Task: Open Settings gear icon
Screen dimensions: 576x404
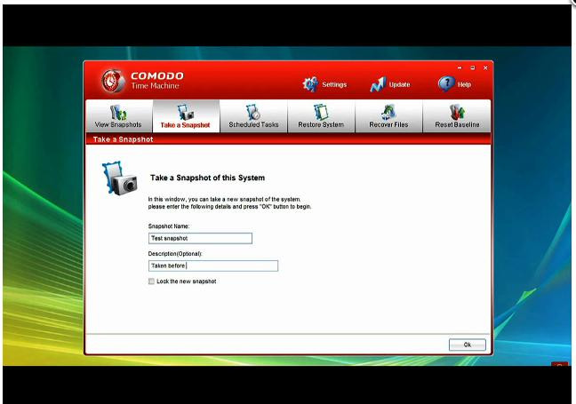Action: (310, 84)
